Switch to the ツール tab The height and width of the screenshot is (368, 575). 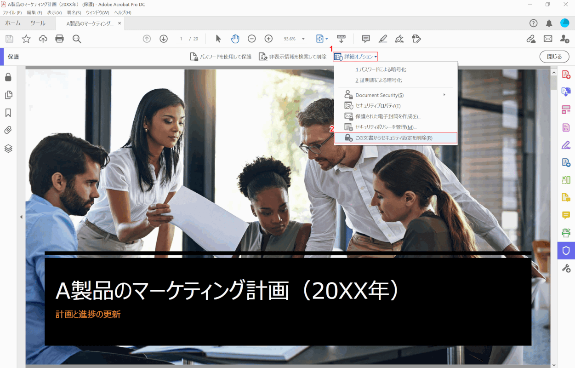pyautogui.click(x=38, y=23)
